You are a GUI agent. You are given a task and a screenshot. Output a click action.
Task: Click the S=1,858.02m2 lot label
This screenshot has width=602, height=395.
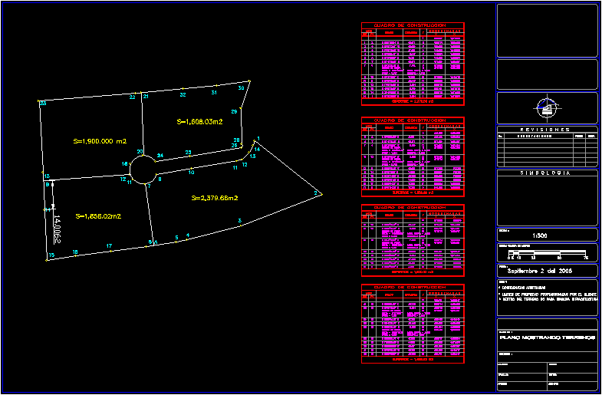pos(99,216)
